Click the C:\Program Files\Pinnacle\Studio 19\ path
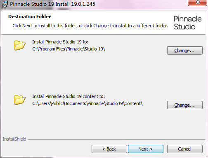Viewport: 208px width, 158px height. point(69,49)
